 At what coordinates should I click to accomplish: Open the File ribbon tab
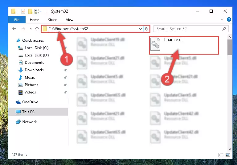coord(17,20)
